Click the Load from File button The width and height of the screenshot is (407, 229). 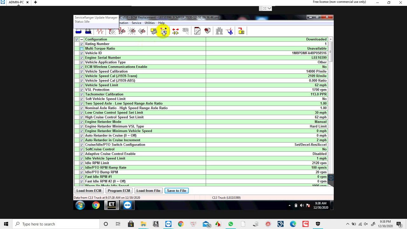coord(148,191)
